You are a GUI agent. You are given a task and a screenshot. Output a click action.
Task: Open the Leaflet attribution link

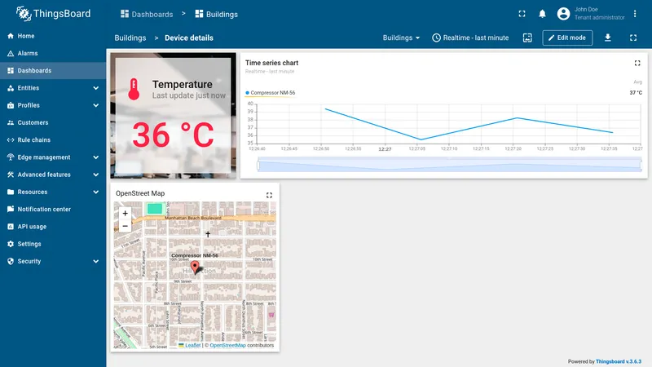[192, 345]
